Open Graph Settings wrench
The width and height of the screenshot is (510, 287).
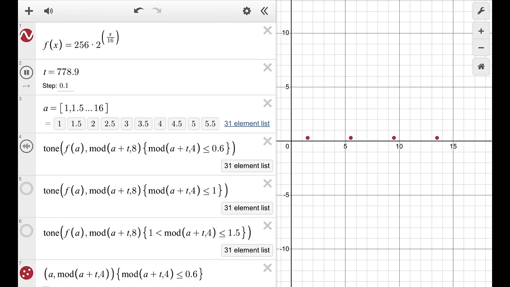click(x=481, y=11)
